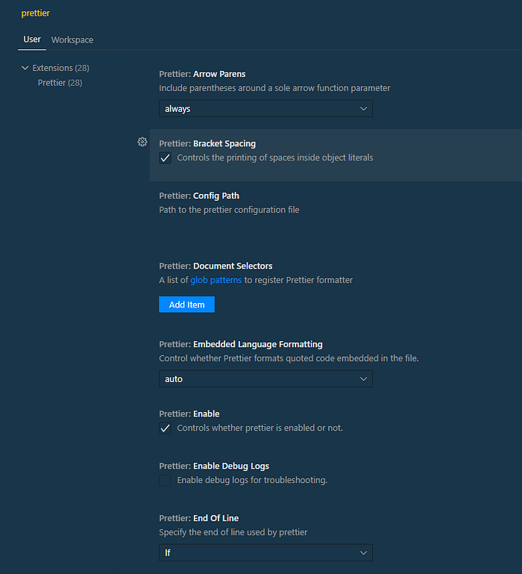
Task: Collapse the Extensions tree section
Action: point(25,68)
